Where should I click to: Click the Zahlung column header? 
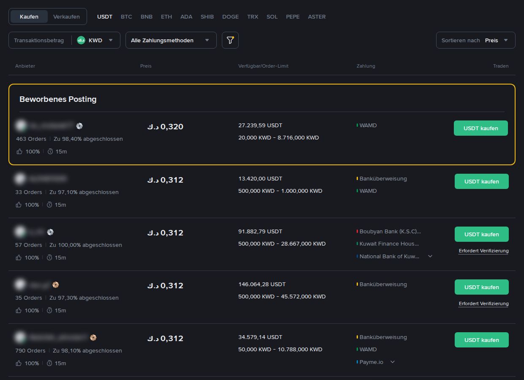point(366,66)
